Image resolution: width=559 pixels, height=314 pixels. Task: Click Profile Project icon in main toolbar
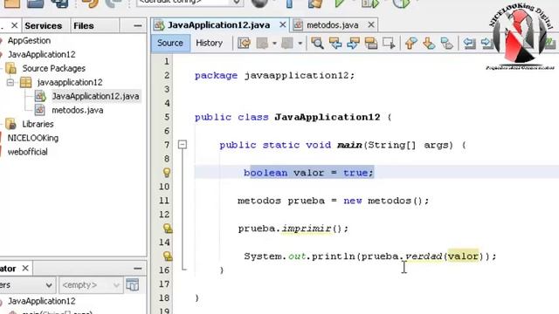click(x=402, y=3)
